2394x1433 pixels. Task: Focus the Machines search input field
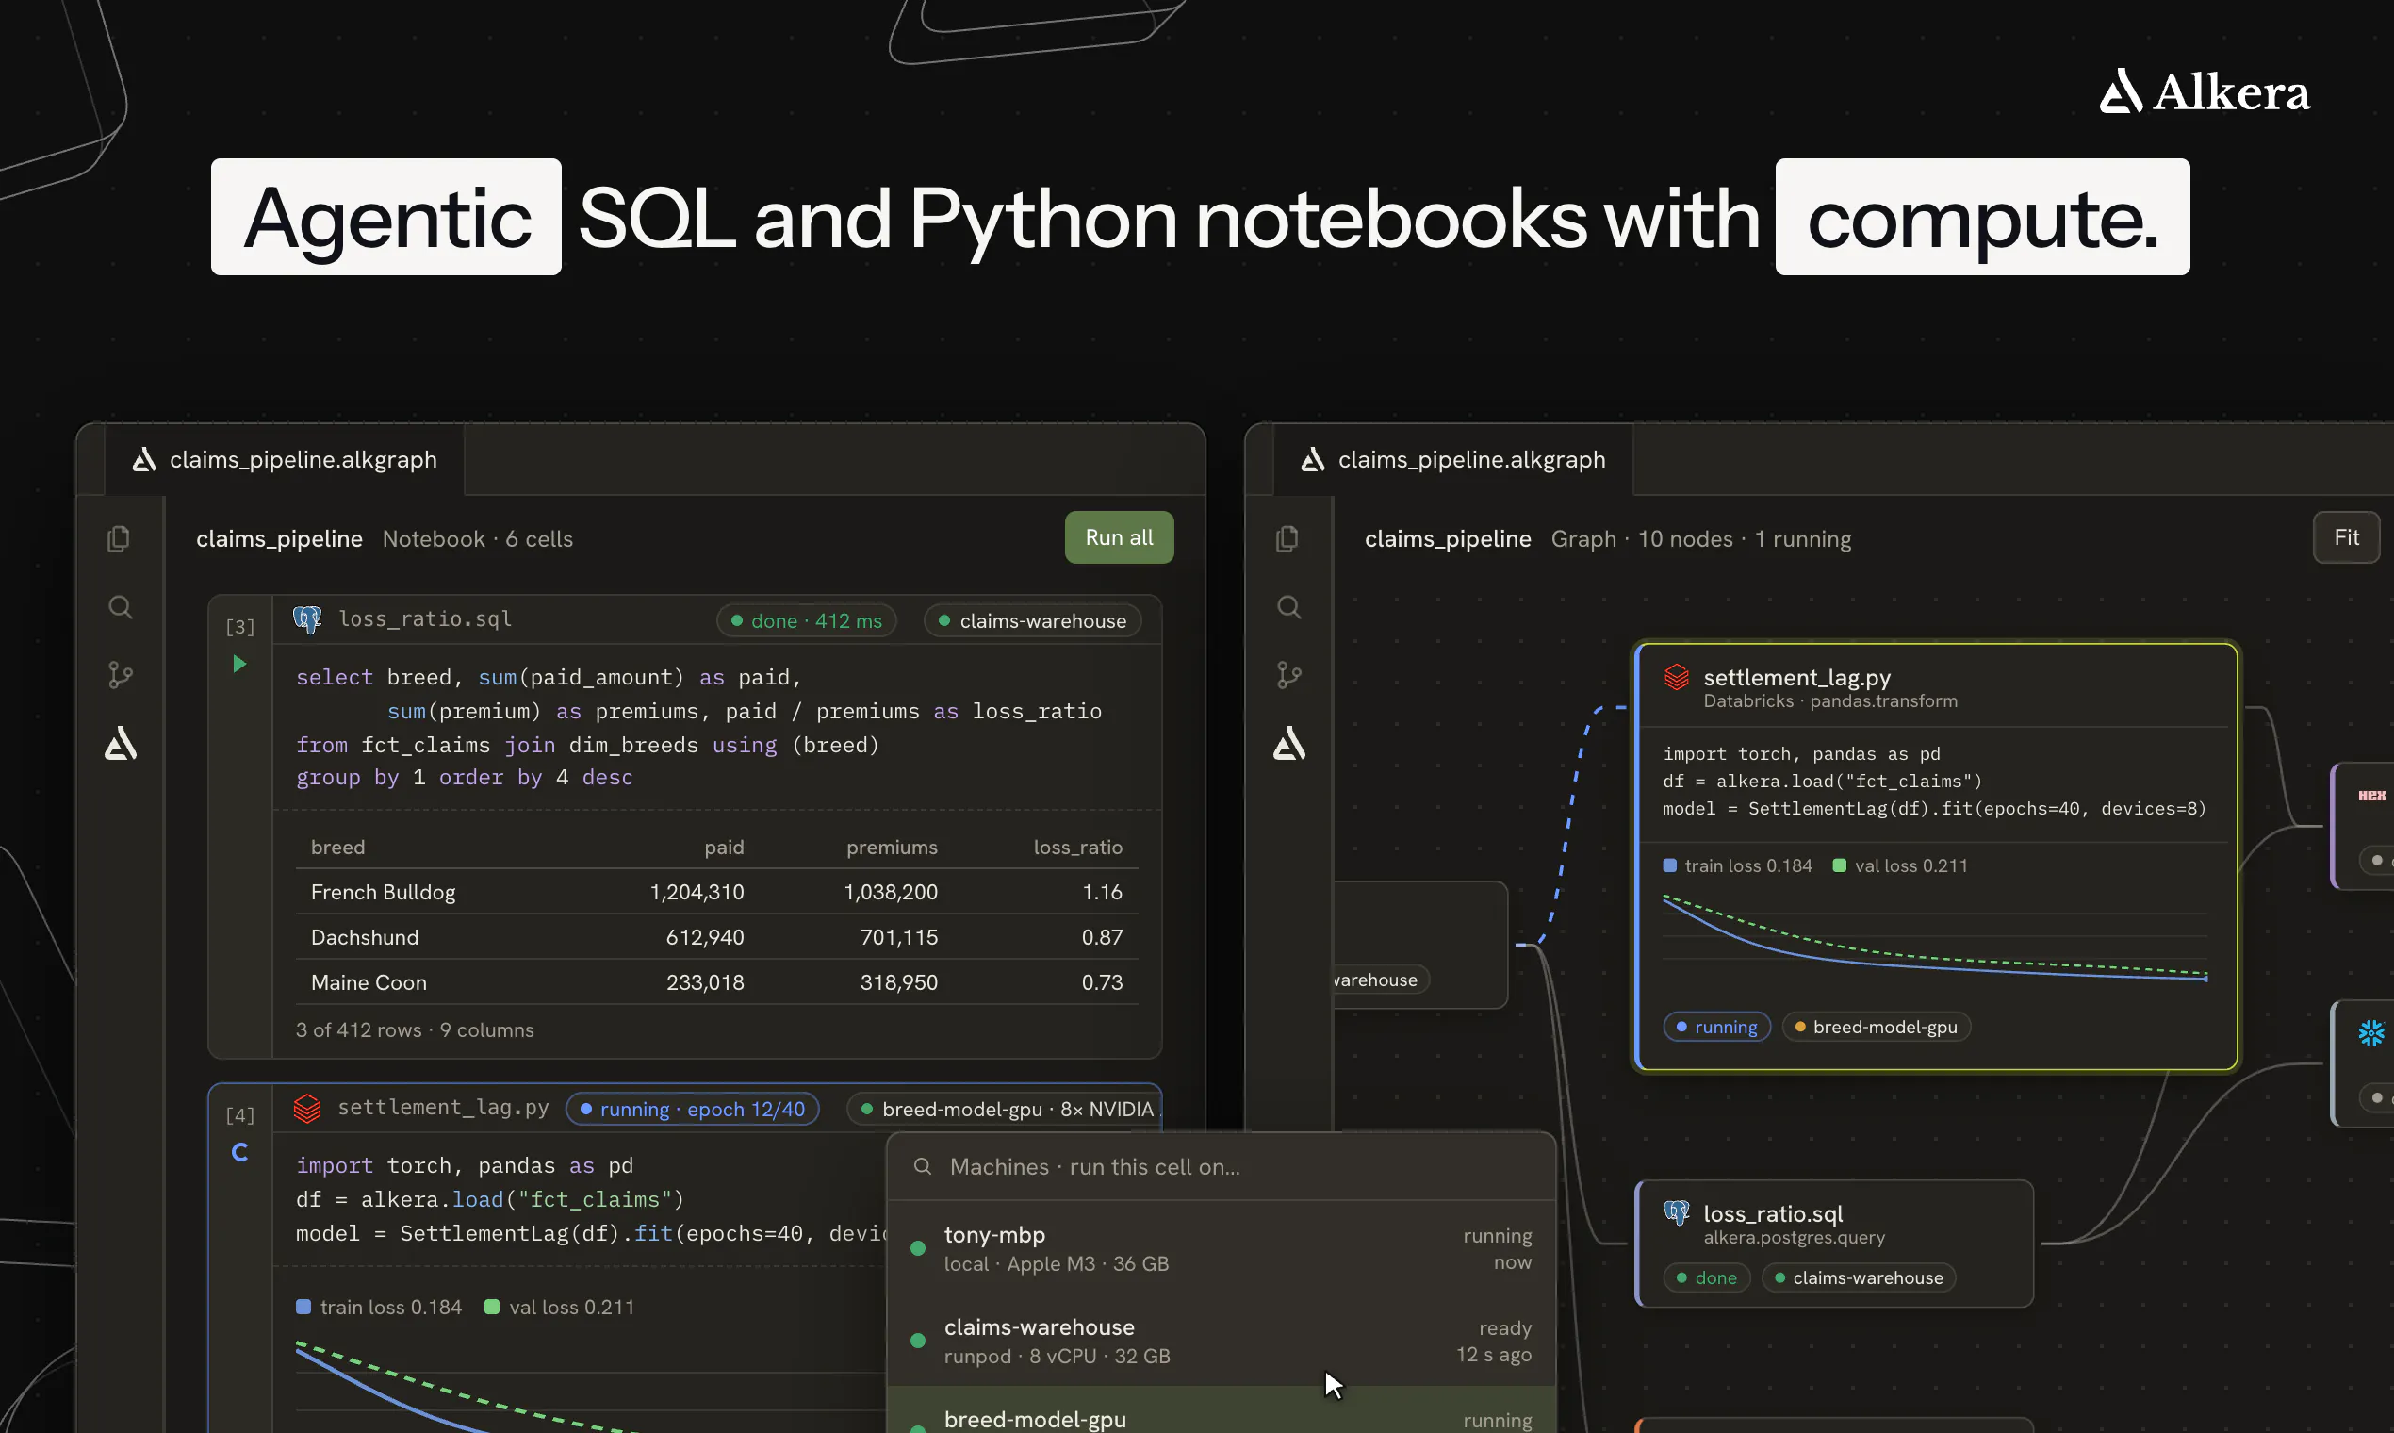(x=1221, y=1166)
